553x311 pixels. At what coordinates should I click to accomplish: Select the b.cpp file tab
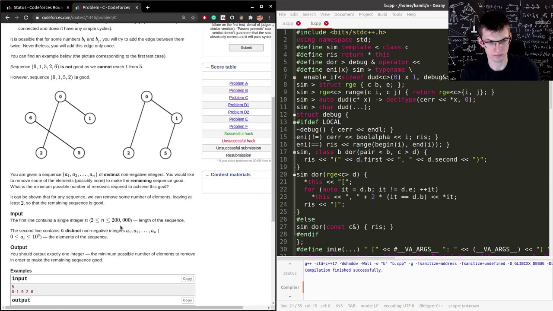click(x=316, y=23)
